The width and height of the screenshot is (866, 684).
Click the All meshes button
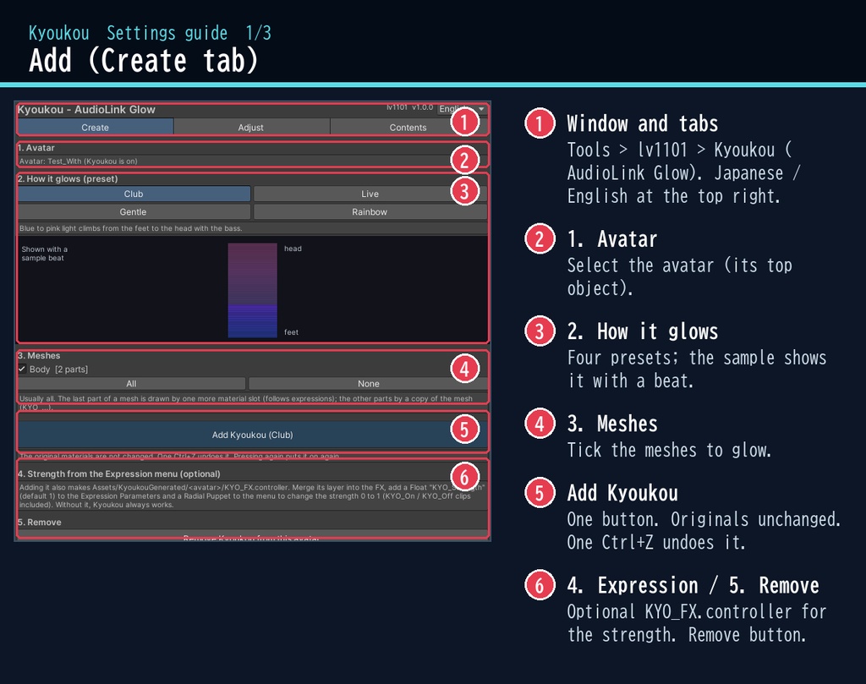point(131,384)
